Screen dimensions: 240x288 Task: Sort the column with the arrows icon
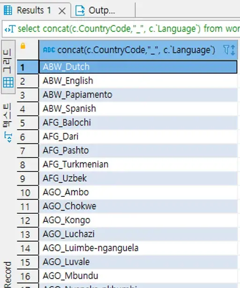click(x=233, y=50)
